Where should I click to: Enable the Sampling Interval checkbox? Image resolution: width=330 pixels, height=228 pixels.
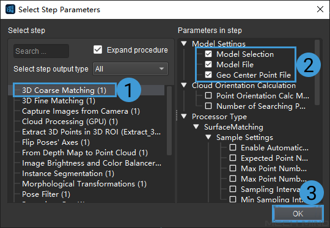point(233,189)
